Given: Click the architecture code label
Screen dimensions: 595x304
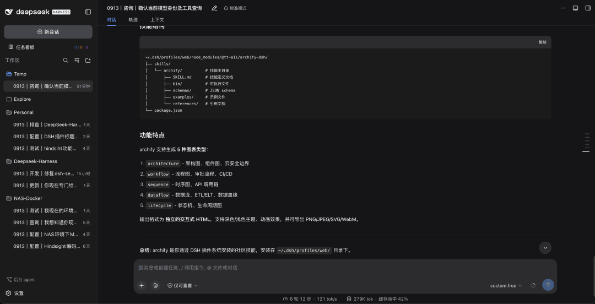Looking at the screenshot, I should point(163,164).
